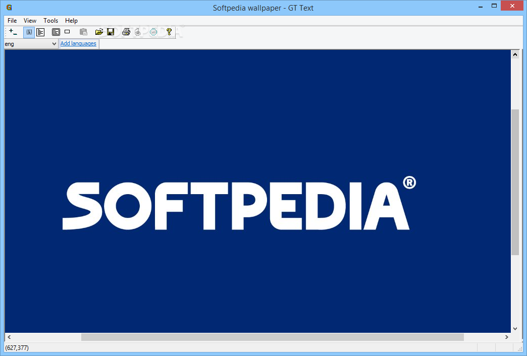Screen dimensions: 527x356
Task: Open help with yellow question mark icon
Action: pos(169,32)
